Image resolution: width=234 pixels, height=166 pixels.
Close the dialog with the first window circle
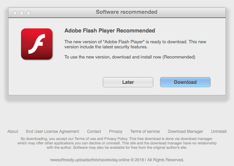(x=15, y=13)
